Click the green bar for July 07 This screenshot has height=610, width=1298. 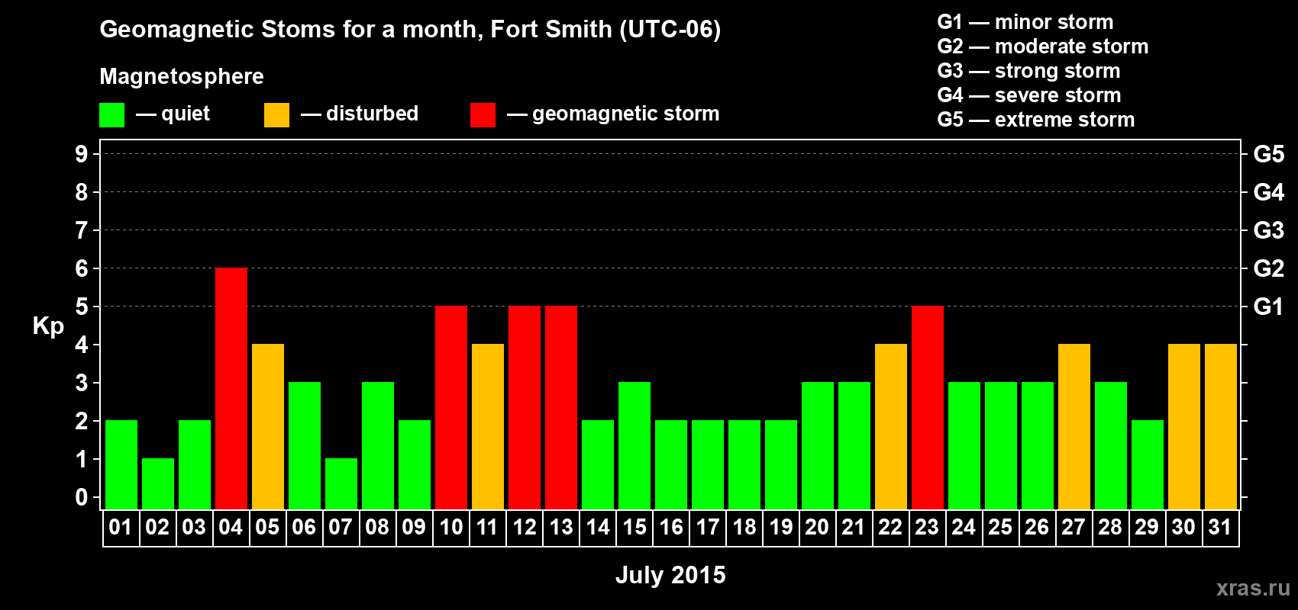click(341, 483)
